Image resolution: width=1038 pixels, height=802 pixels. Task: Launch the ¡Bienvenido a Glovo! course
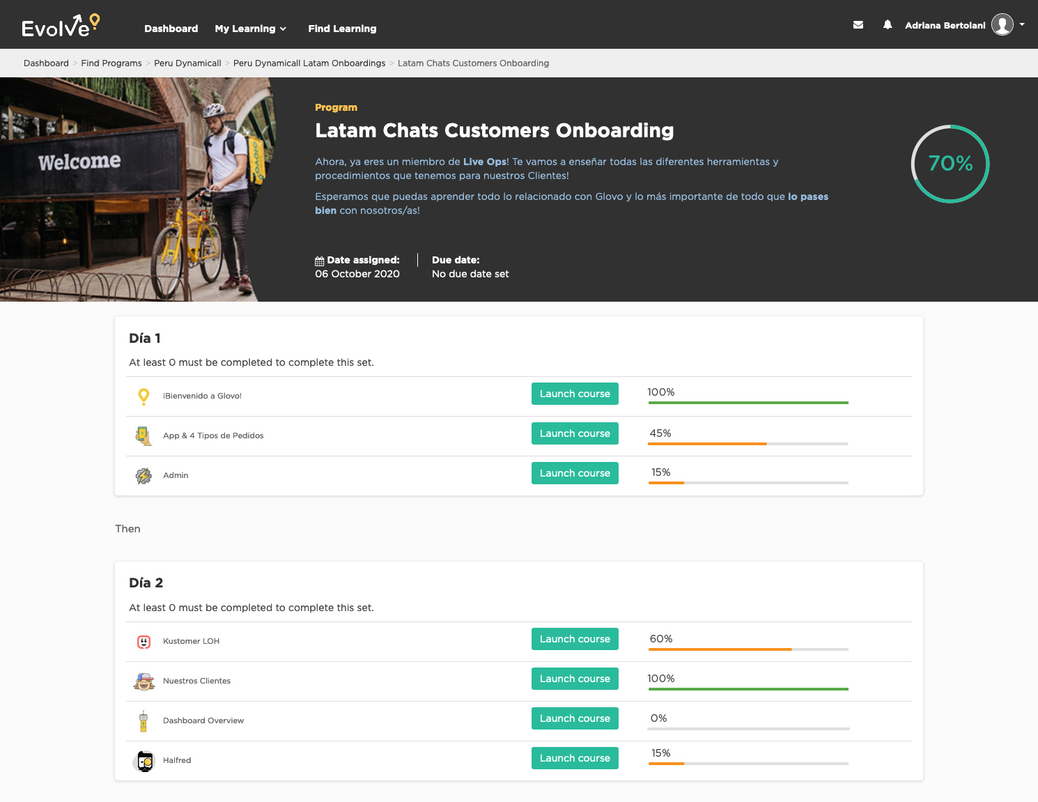(x=575, y=394)
